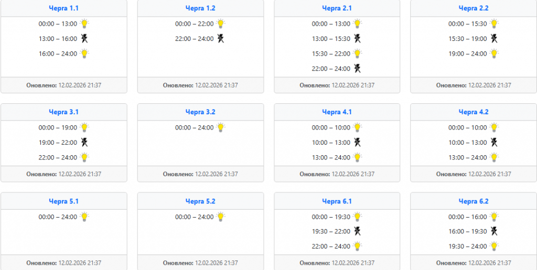The height and width of the screenshot is (270, 537).
Task: Click the power-off icon for 19:00 – 22:00 in Черга 3.1
Action: click(84, 142)
